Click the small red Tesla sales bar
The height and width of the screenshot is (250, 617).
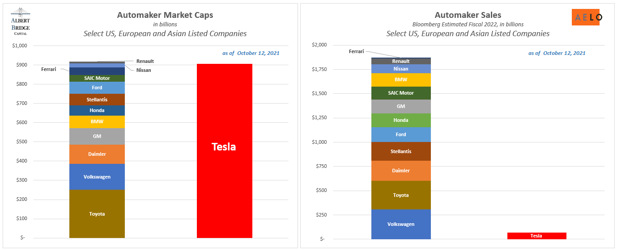point(536,236)
